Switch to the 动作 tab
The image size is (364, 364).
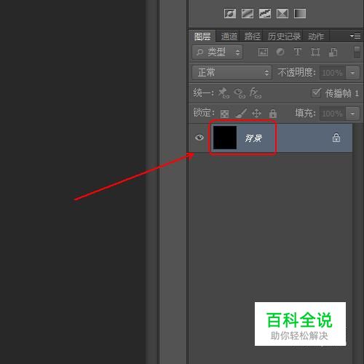pos(316,36)
